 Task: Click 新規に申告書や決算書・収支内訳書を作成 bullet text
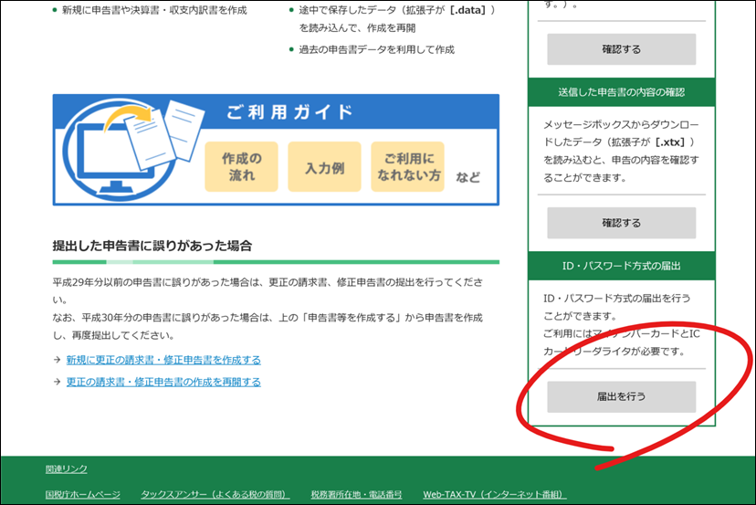coord(154,10)
